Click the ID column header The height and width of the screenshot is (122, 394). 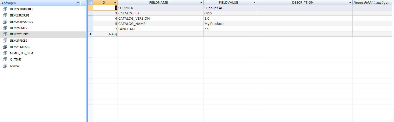coord(103,3)
